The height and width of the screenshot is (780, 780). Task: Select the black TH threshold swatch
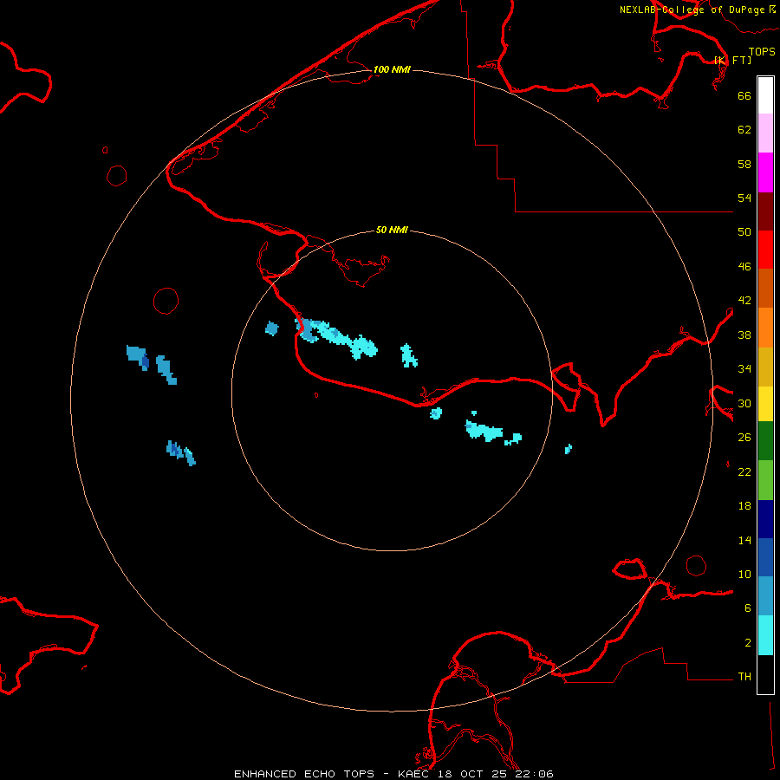click(765, 674)
